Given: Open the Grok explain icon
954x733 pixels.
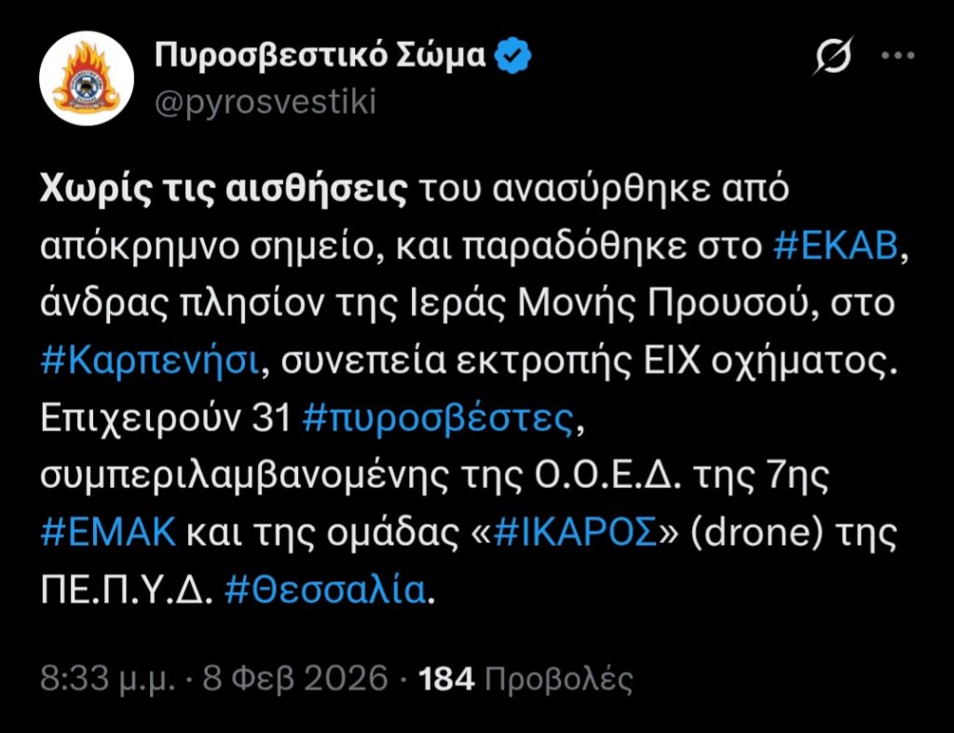Looking at the screenshot, I should point(834,59).
